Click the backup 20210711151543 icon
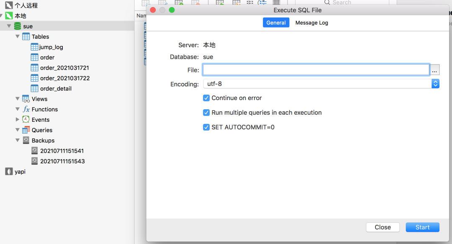The height and width of the screenshot is (244, 452). click(34, 161)
